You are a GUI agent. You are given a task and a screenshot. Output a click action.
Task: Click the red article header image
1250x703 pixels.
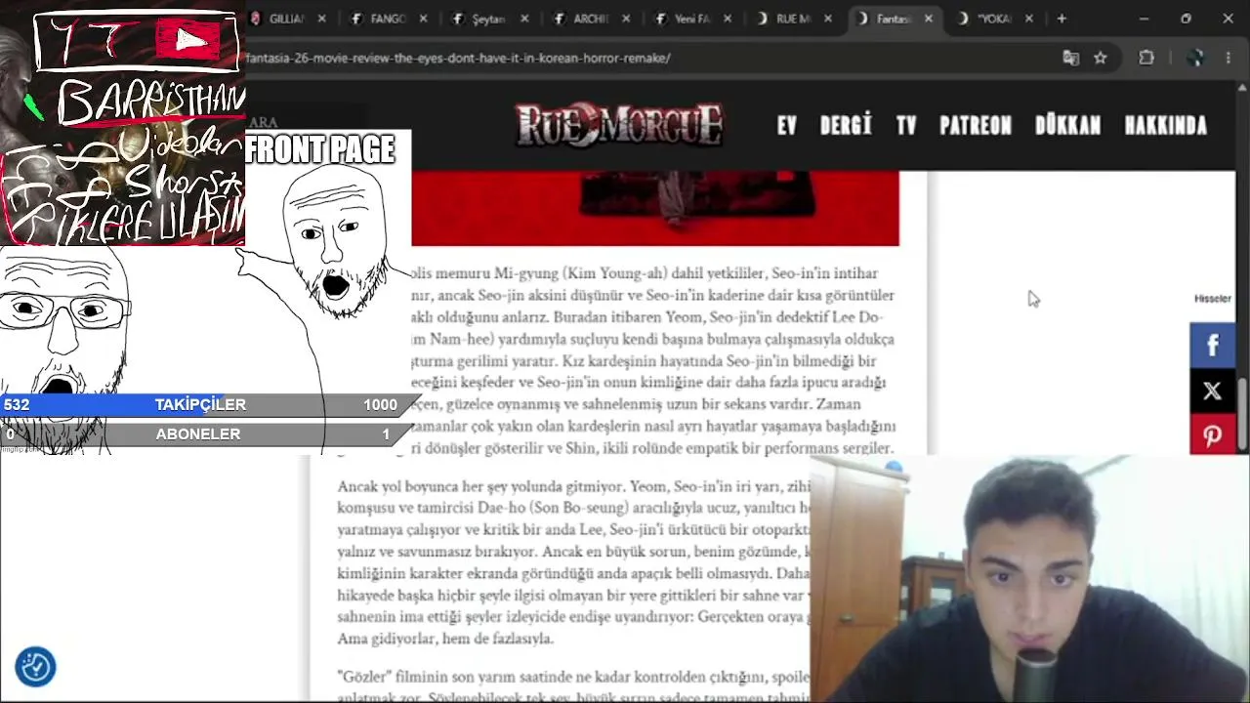click(x=655, y=208)
